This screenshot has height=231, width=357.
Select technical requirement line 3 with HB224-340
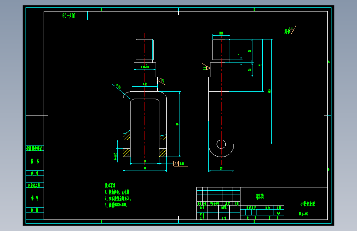[116, 205]
